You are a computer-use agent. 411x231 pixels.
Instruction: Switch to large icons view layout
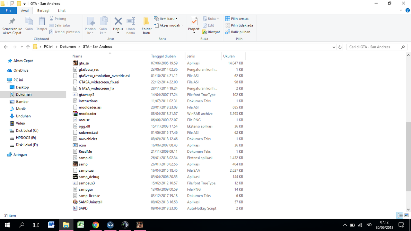point(407,215)
